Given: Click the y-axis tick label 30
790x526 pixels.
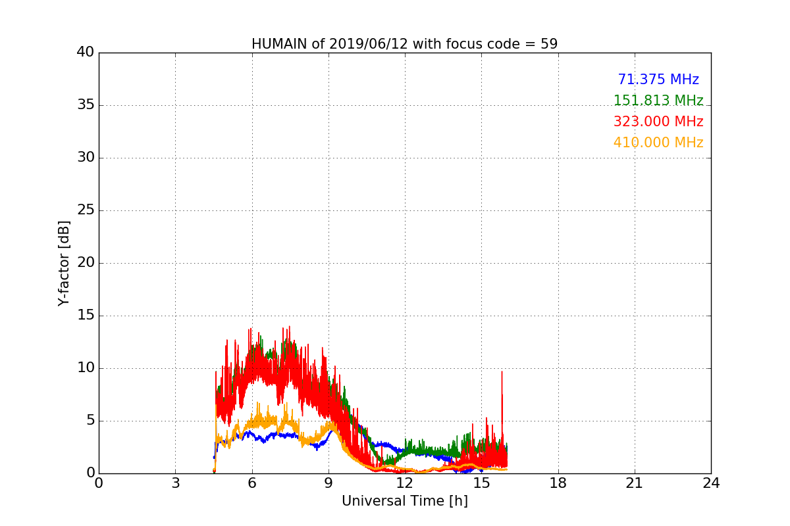Looking at the screenshot, I should click(x=86, y=158).
